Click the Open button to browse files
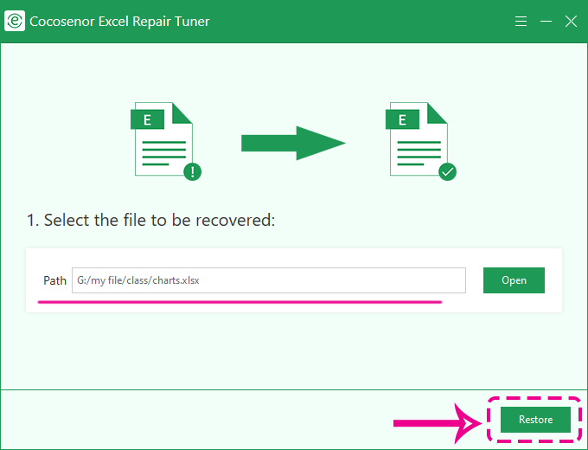 [514, 280]
